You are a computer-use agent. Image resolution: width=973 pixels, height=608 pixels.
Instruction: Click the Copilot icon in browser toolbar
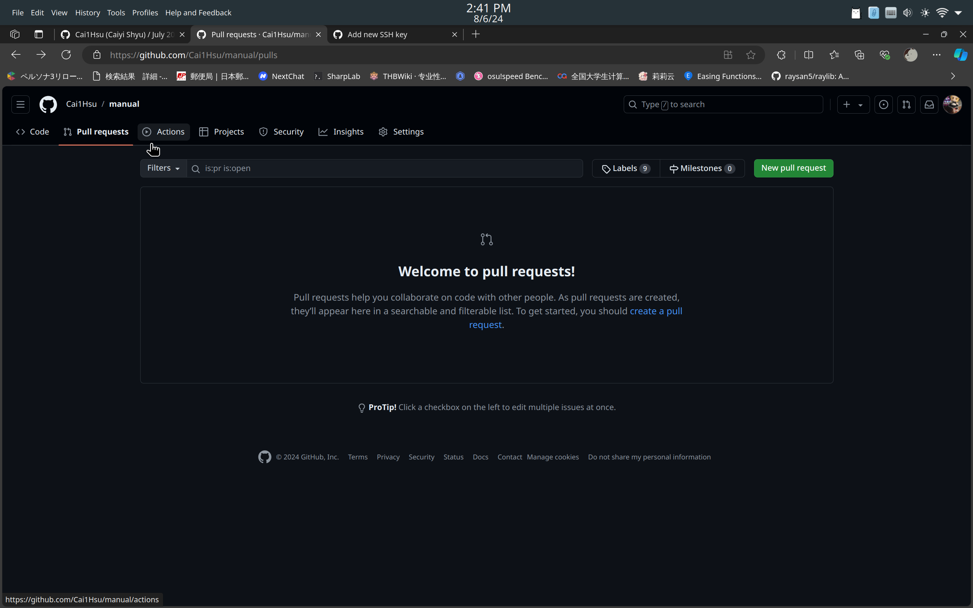point(960,55)
